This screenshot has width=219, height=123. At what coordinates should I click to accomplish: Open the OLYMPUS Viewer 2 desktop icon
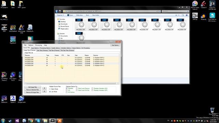[4, 76]
